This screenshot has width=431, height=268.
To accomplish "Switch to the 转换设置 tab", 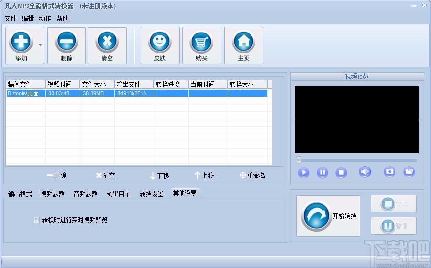I will coord(151,194).
